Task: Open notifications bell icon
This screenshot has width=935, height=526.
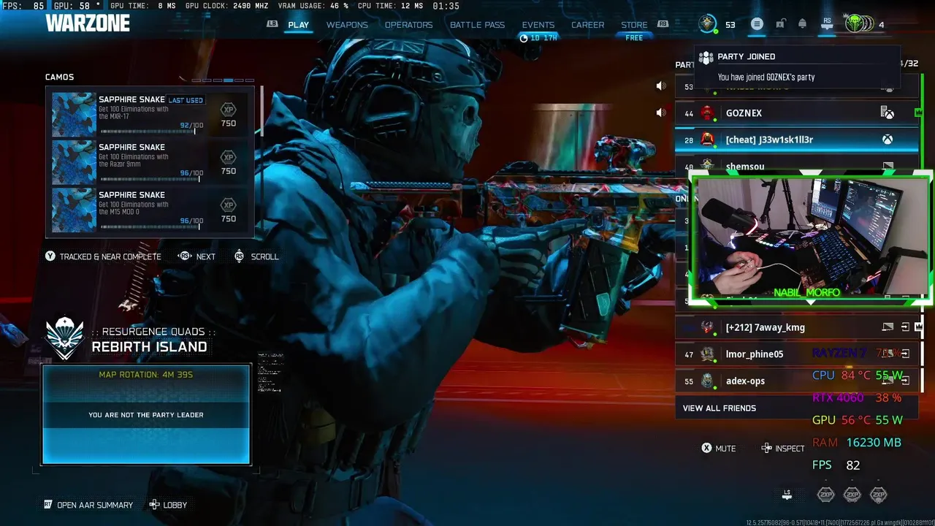Action: click(x=802, y=24)
